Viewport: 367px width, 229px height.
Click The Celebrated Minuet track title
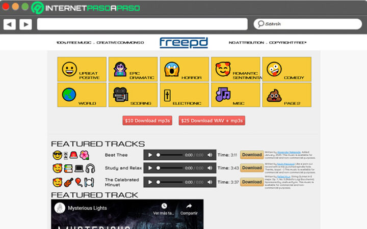(122, 182)
